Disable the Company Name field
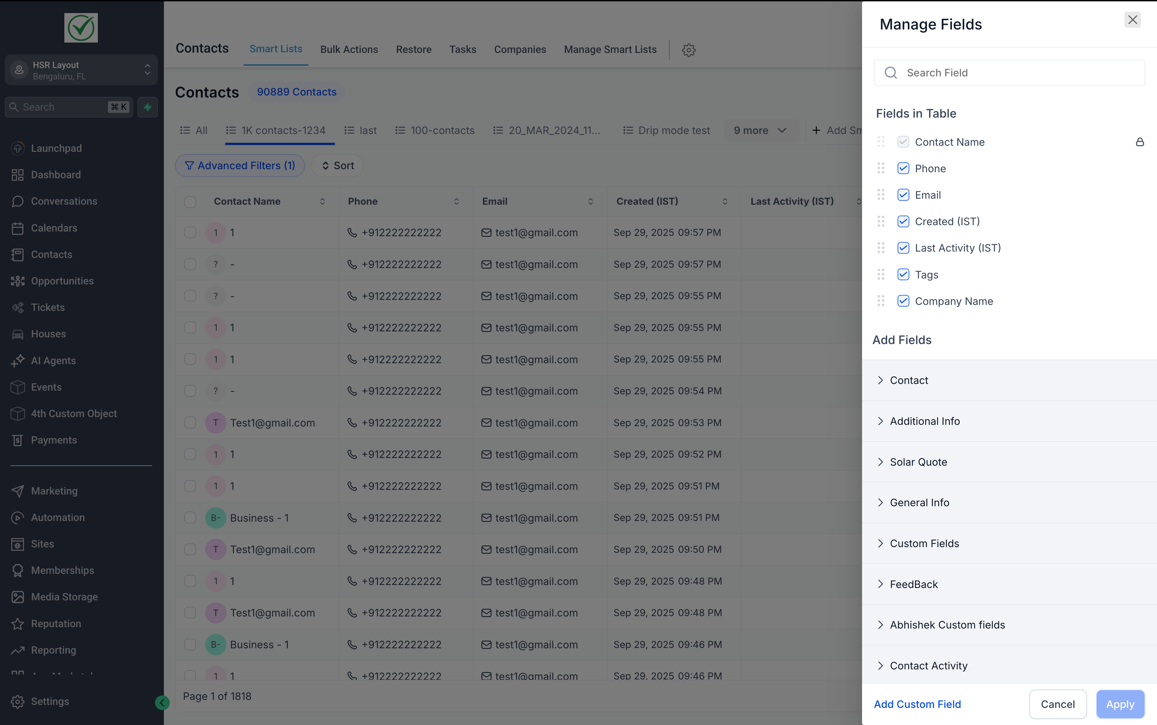Viewport: 1157px width, 725px height. click(904, 301)
